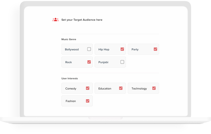This screenshot has width=211, height=134.
Task: Click the Technology interest label
Action: 139,88
